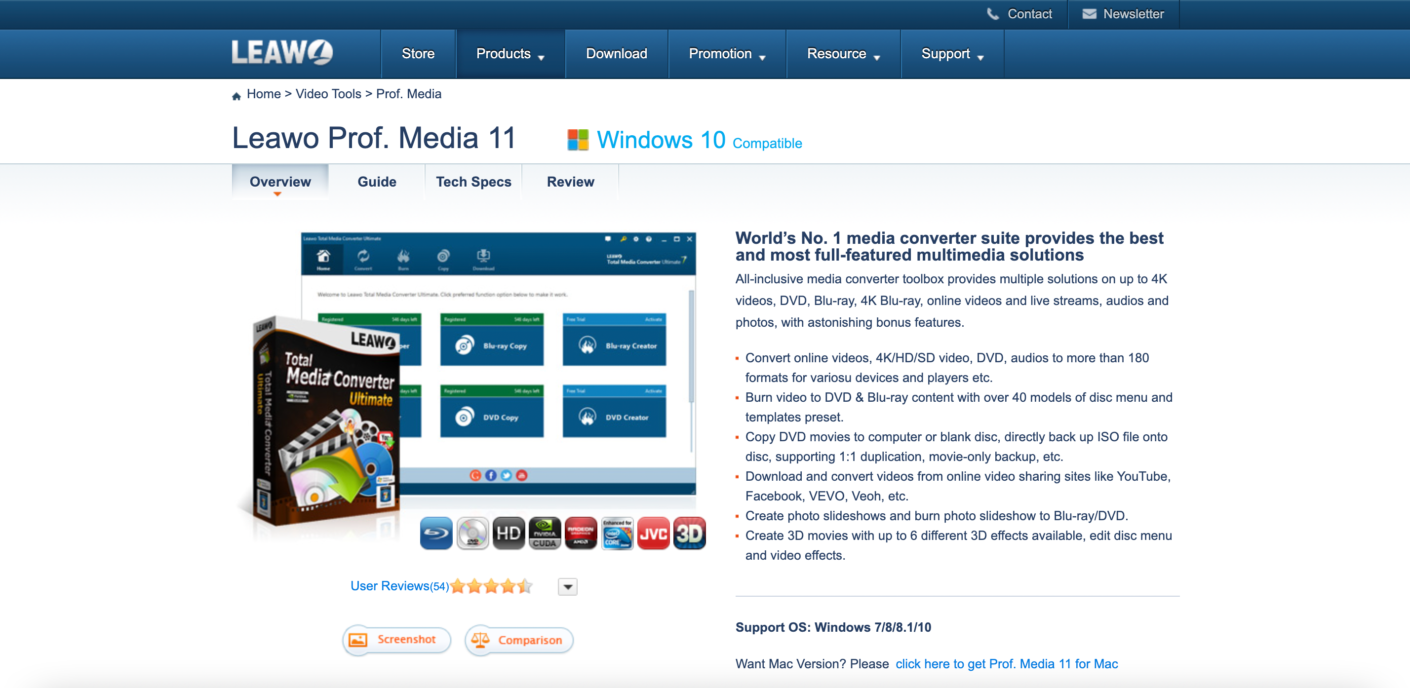1410x688 pixels.
Task: Click the Intel Core badge icon
Action: (617, 533)
